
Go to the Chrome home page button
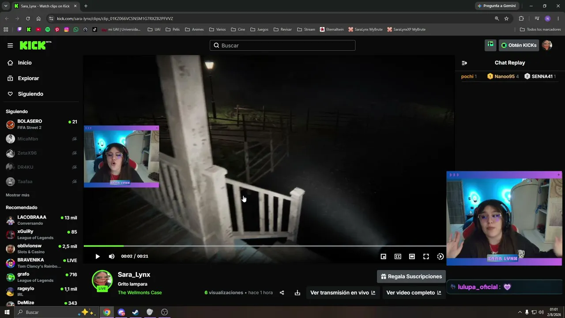(38, 19)
